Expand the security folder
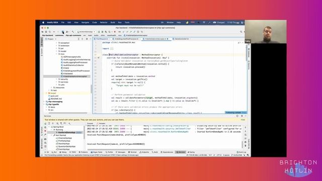This screenshot has height=181, width=322. (57, 79)
